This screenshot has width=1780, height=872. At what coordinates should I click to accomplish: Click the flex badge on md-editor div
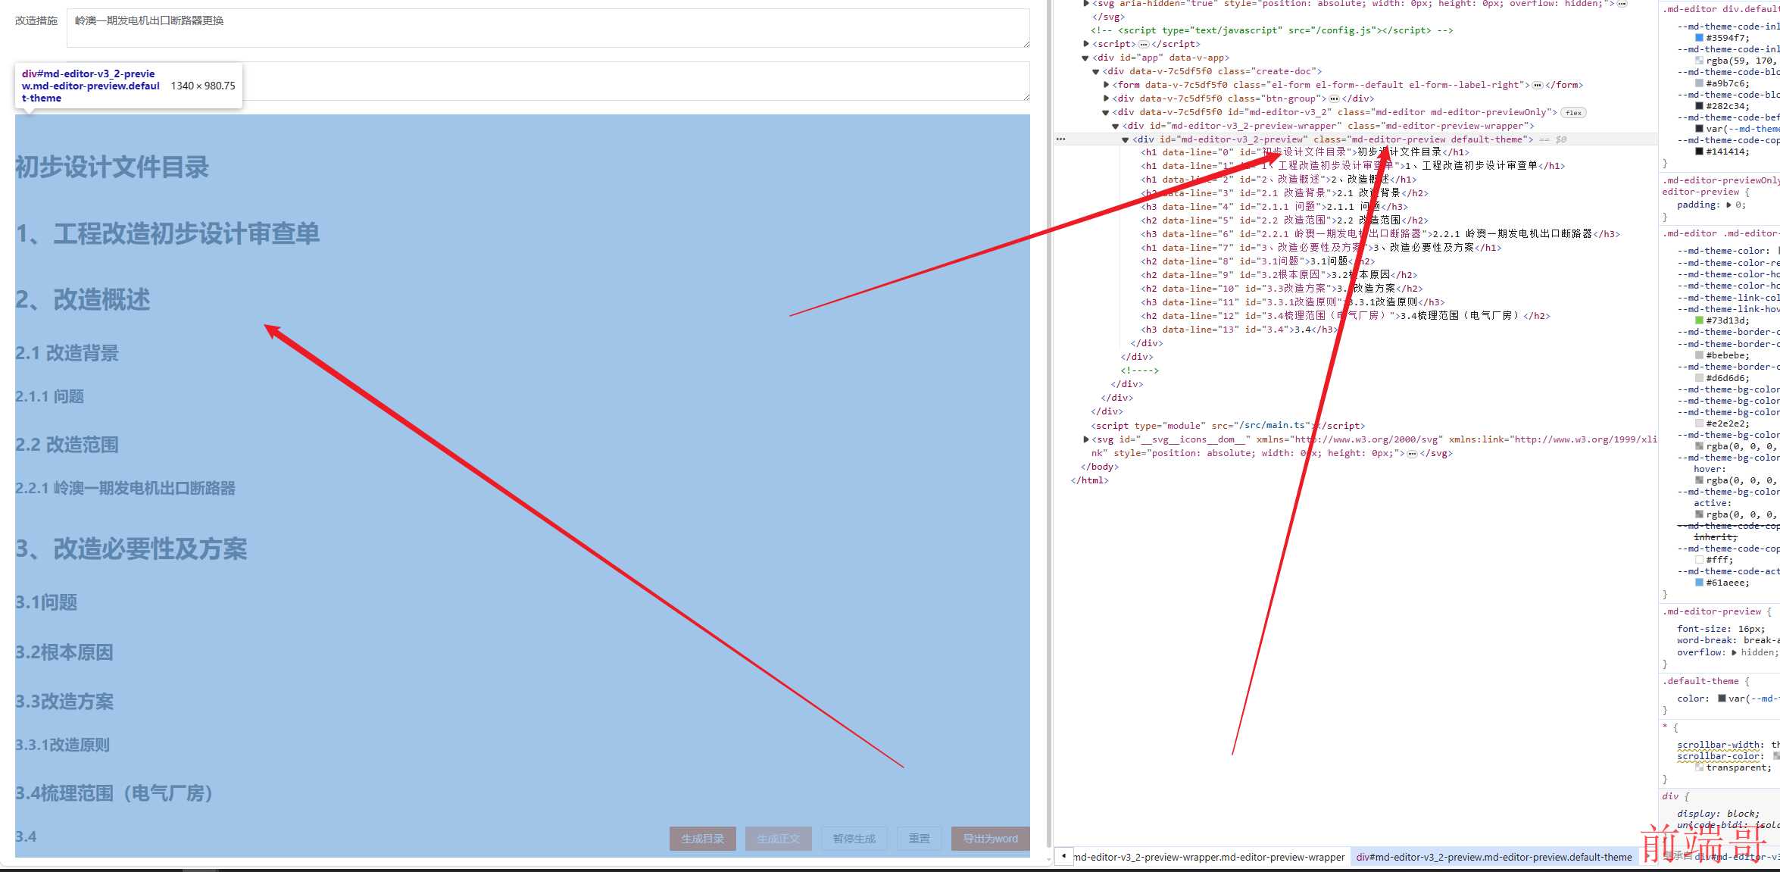pos(1573,113)
